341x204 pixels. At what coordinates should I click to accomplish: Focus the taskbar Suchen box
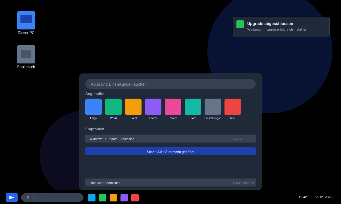52,197
